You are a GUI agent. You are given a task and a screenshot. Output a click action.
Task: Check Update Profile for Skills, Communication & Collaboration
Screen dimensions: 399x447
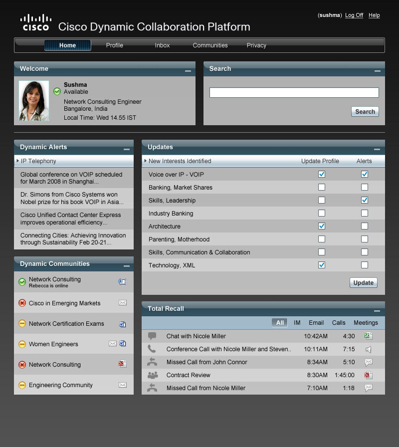point(322,252)
